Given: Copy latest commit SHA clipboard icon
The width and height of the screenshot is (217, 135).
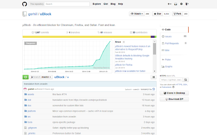Looking at the screenshot, I should (154, 89).
